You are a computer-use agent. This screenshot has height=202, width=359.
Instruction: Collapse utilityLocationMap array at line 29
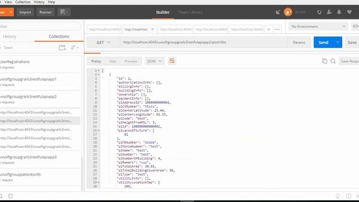click(99, 182)
